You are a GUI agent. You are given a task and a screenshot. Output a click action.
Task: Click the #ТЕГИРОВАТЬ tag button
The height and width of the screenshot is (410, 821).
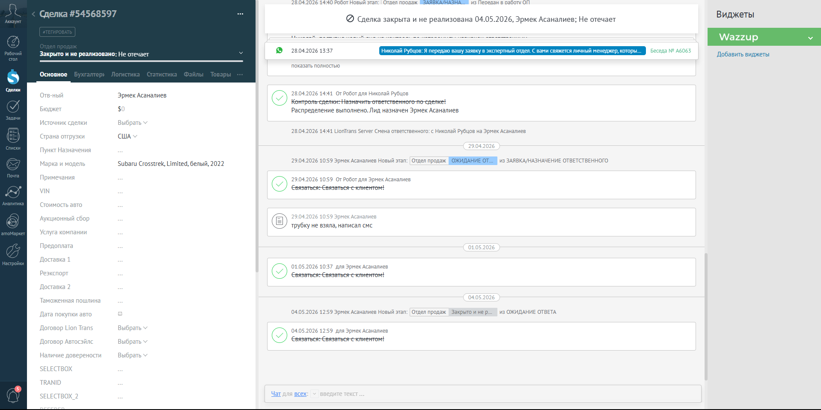57,32
